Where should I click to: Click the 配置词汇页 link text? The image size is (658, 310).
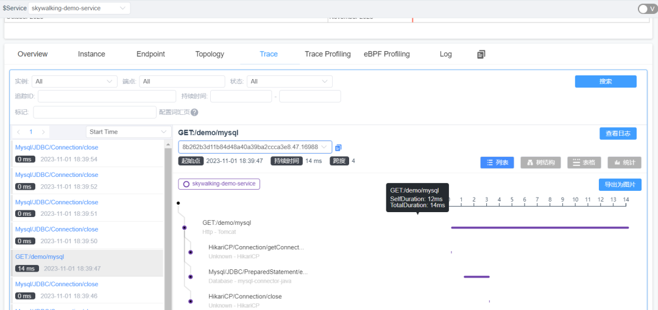(x=174, y=112)
